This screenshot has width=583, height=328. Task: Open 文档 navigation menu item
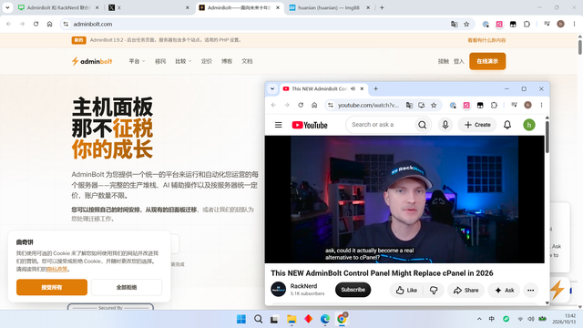pos(247,61)
